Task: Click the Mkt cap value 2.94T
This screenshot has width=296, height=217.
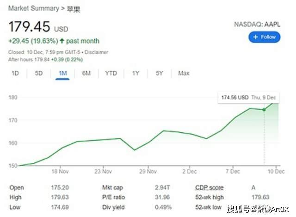Action: [x=162, y=187]
